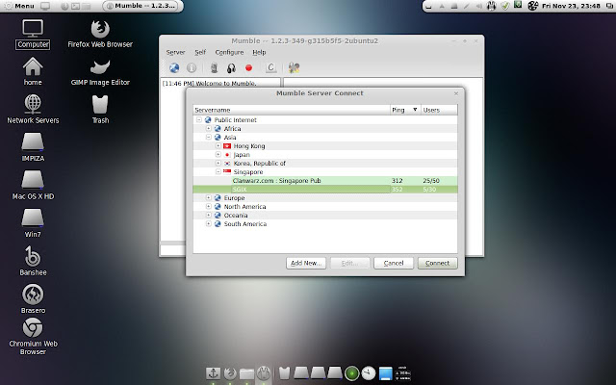Click the trash icon in the dock
The width and height of the screenshot is (616, 385).
pyautogui.click(x=285, y=373)
